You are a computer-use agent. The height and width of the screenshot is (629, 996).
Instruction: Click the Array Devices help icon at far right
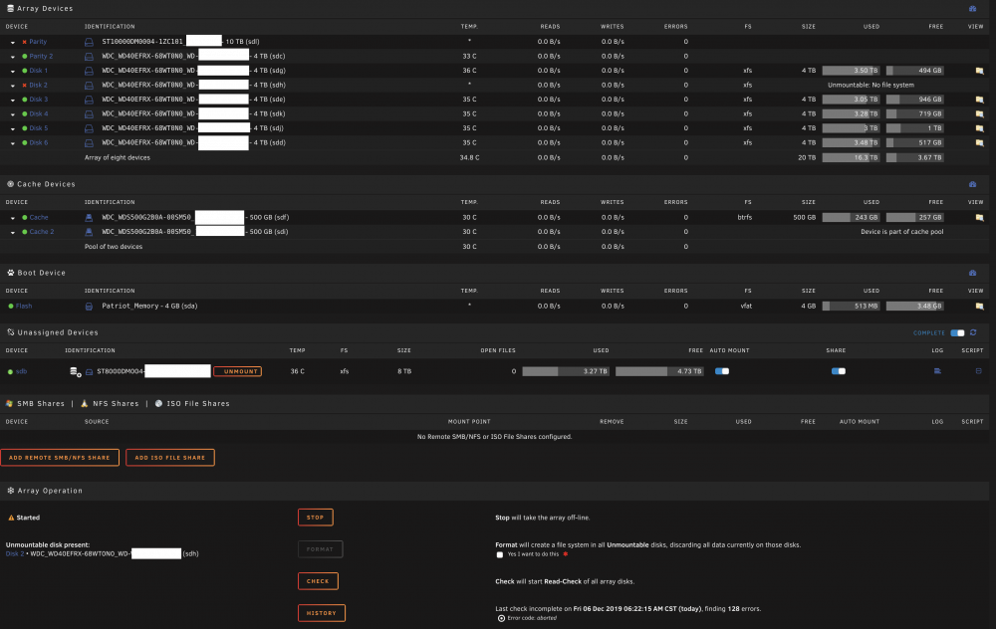click(x=972, y=8)
